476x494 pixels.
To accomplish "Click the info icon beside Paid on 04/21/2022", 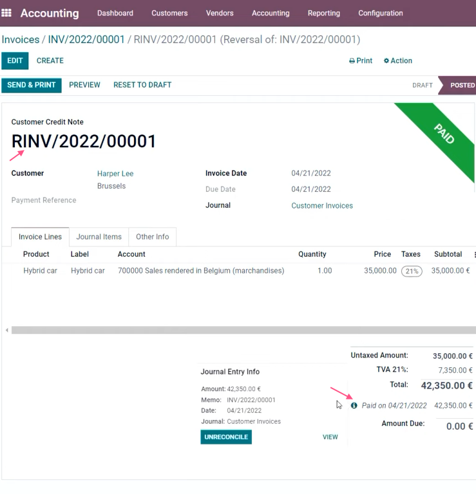I will pos(354,405).
